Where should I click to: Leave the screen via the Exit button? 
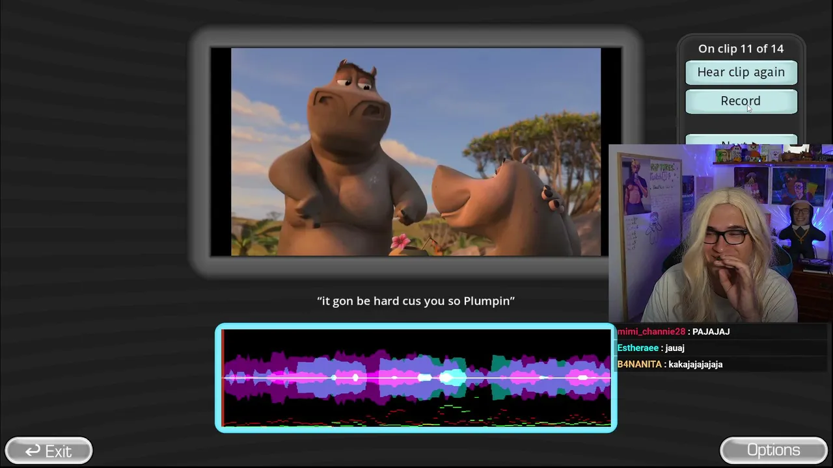click(x=49, y=451)
